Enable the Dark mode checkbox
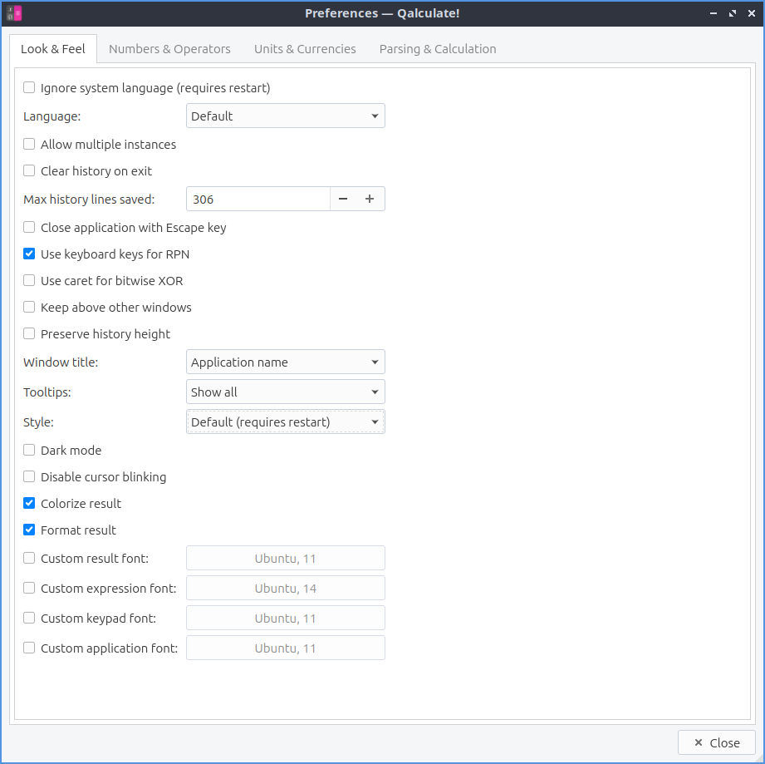The width and height of the screenshot is (765, 764). [x=30, y=451]
